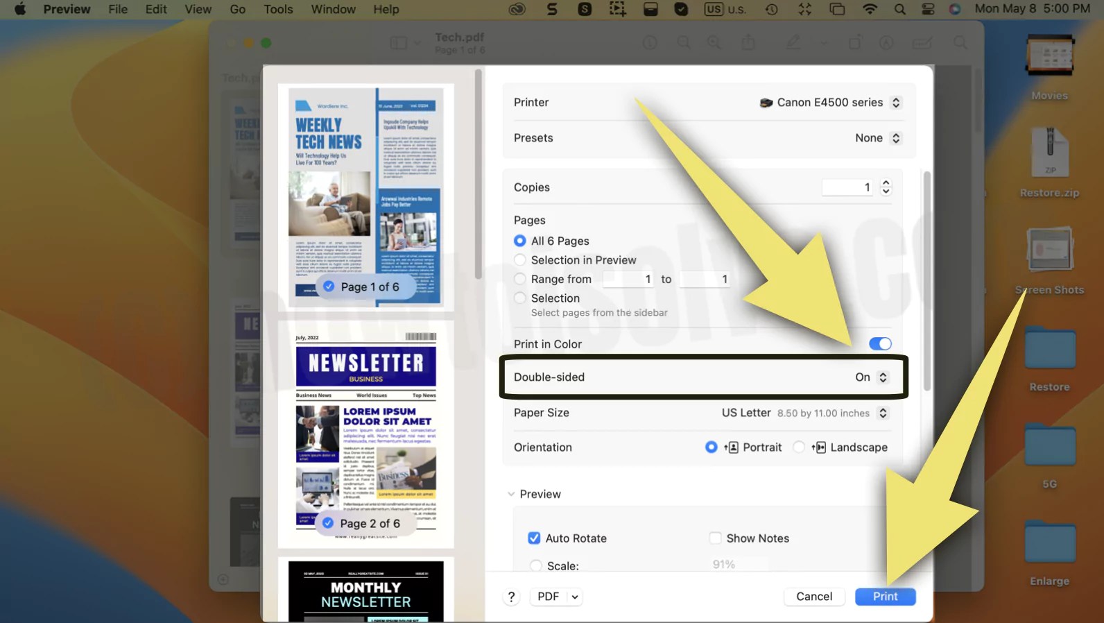The height and width of the screenshot is (623, 1104).
Task: Uncheck the Auto Rotate checkbox
Action: tap(534, 538)
